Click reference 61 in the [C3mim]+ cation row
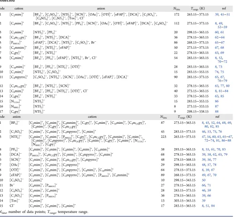The width and height of the screenshot is (234, 218). 222,32
